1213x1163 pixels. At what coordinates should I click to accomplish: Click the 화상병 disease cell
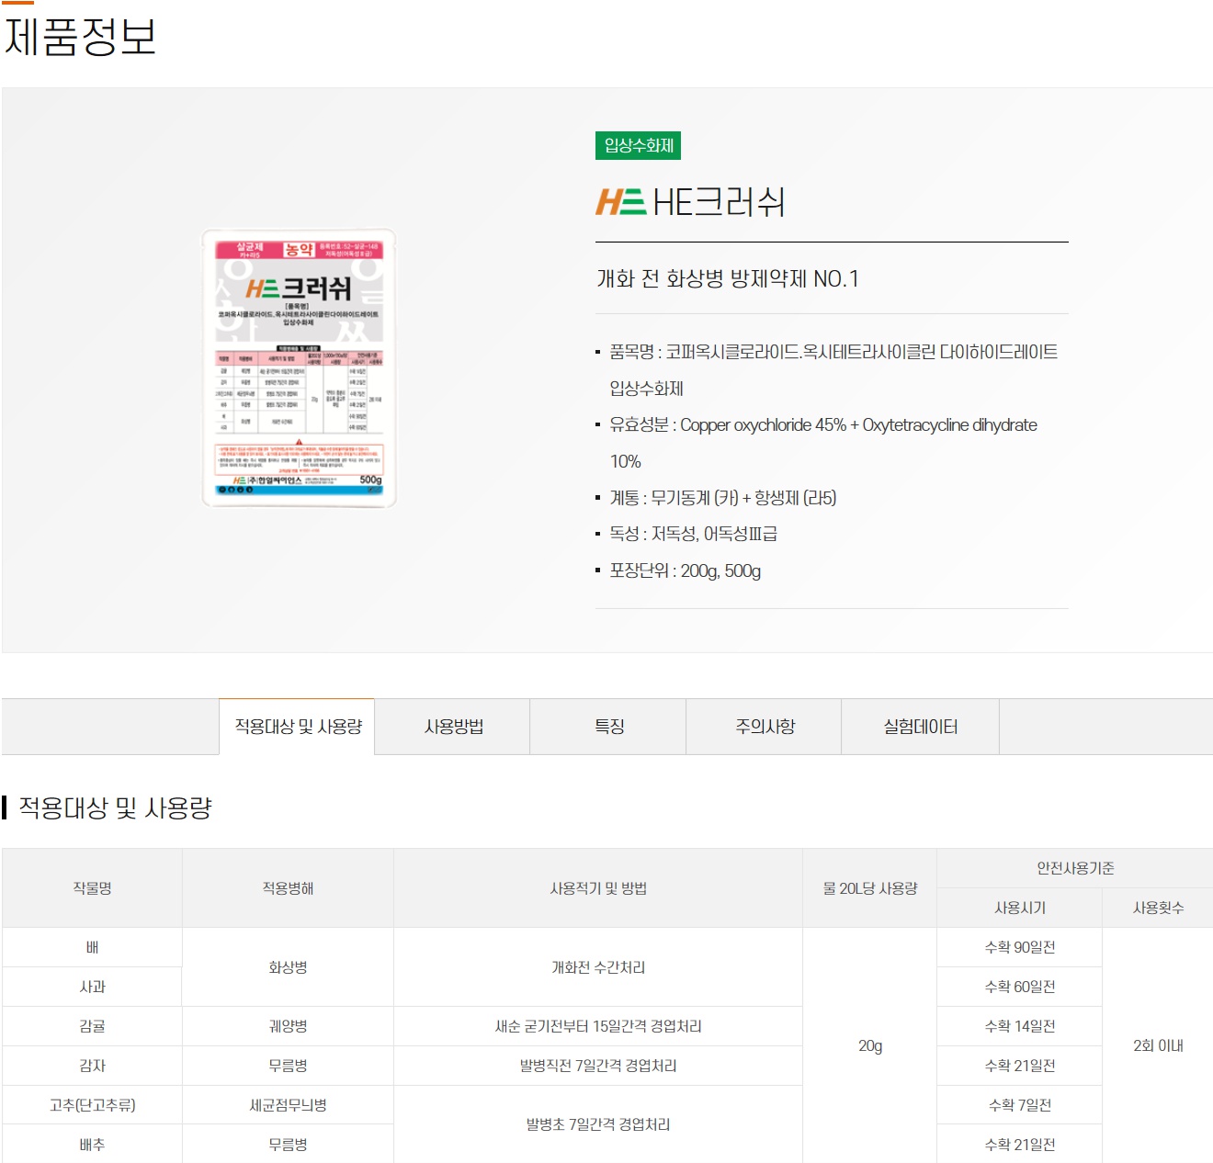coord(288,967)
